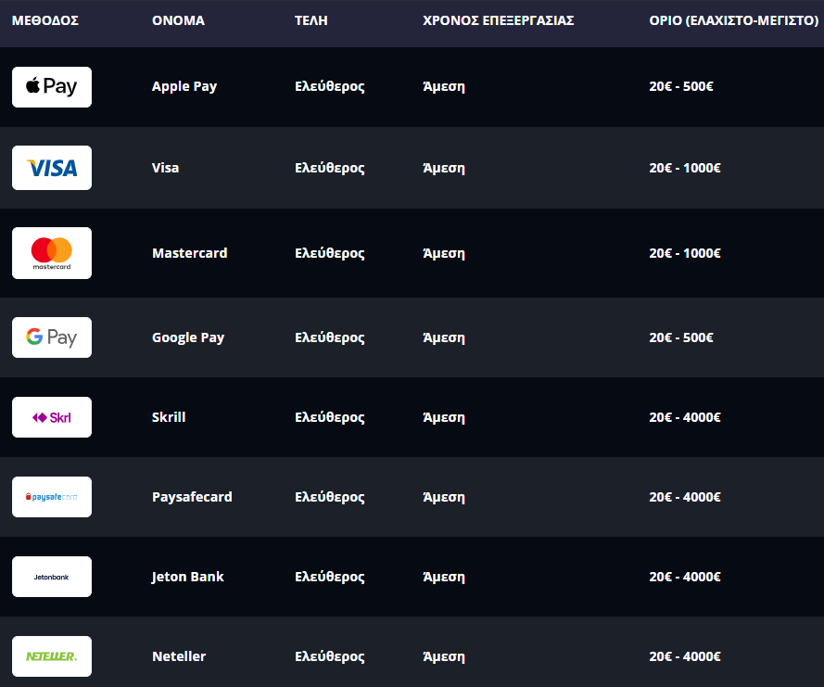Select the Skrill name text

point(169,417)
